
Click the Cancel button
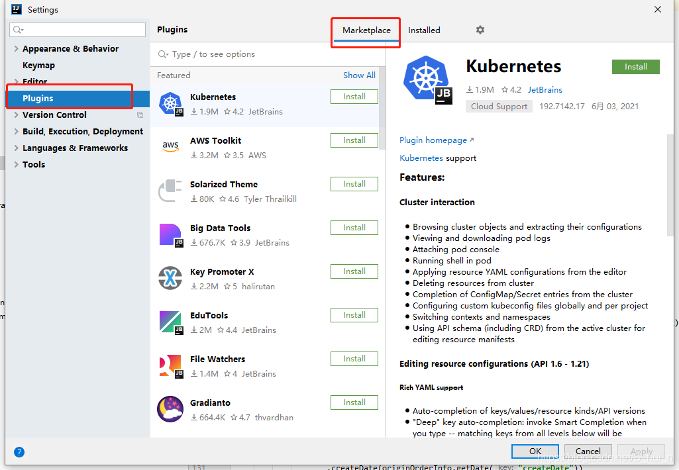(588, 451)
